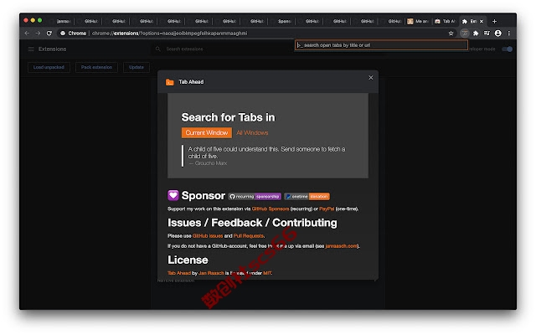
Task: Open the PayPal link
Action: tap(327, 209)
